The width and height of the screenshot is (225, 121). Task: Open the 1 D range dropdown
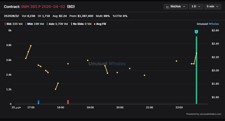pyautogui.click(x=196, y=6)
